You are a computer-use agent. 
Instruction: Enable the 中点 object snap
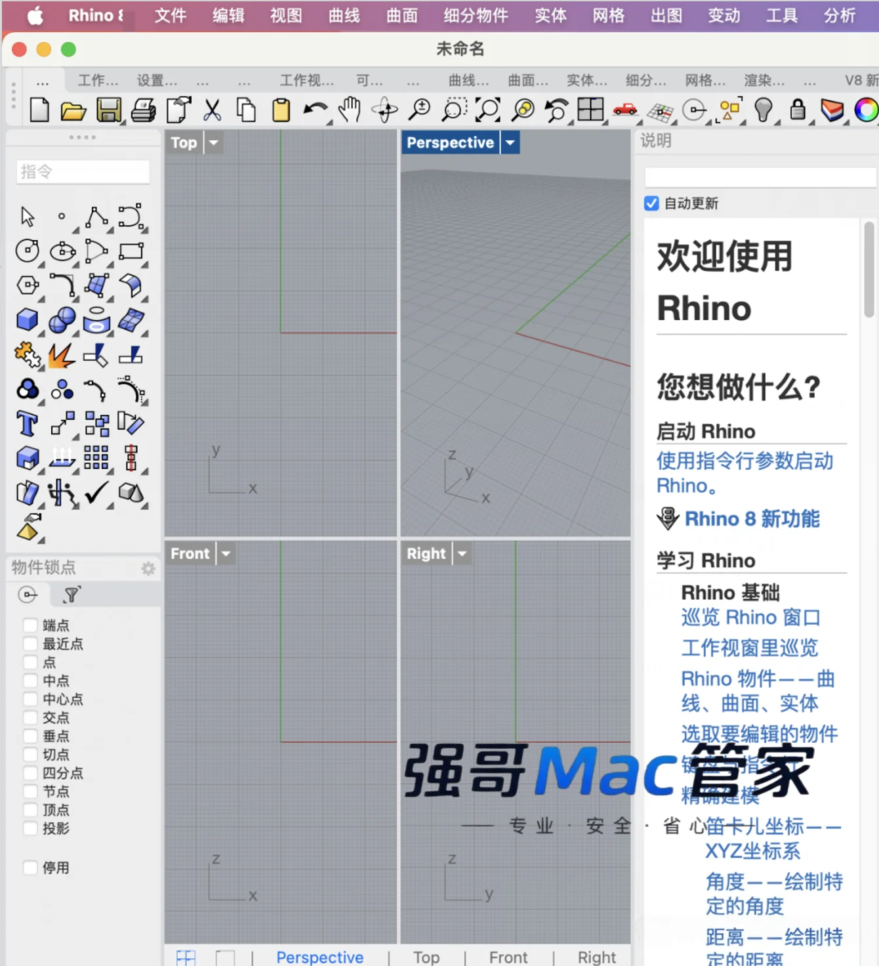(x=30, y=680)
